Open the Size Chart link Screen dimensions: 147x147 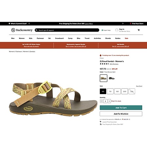pyautogui.click(x=139, y=86)
